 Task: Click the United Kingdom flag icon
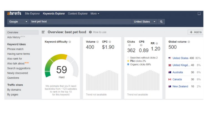(170, 65)
